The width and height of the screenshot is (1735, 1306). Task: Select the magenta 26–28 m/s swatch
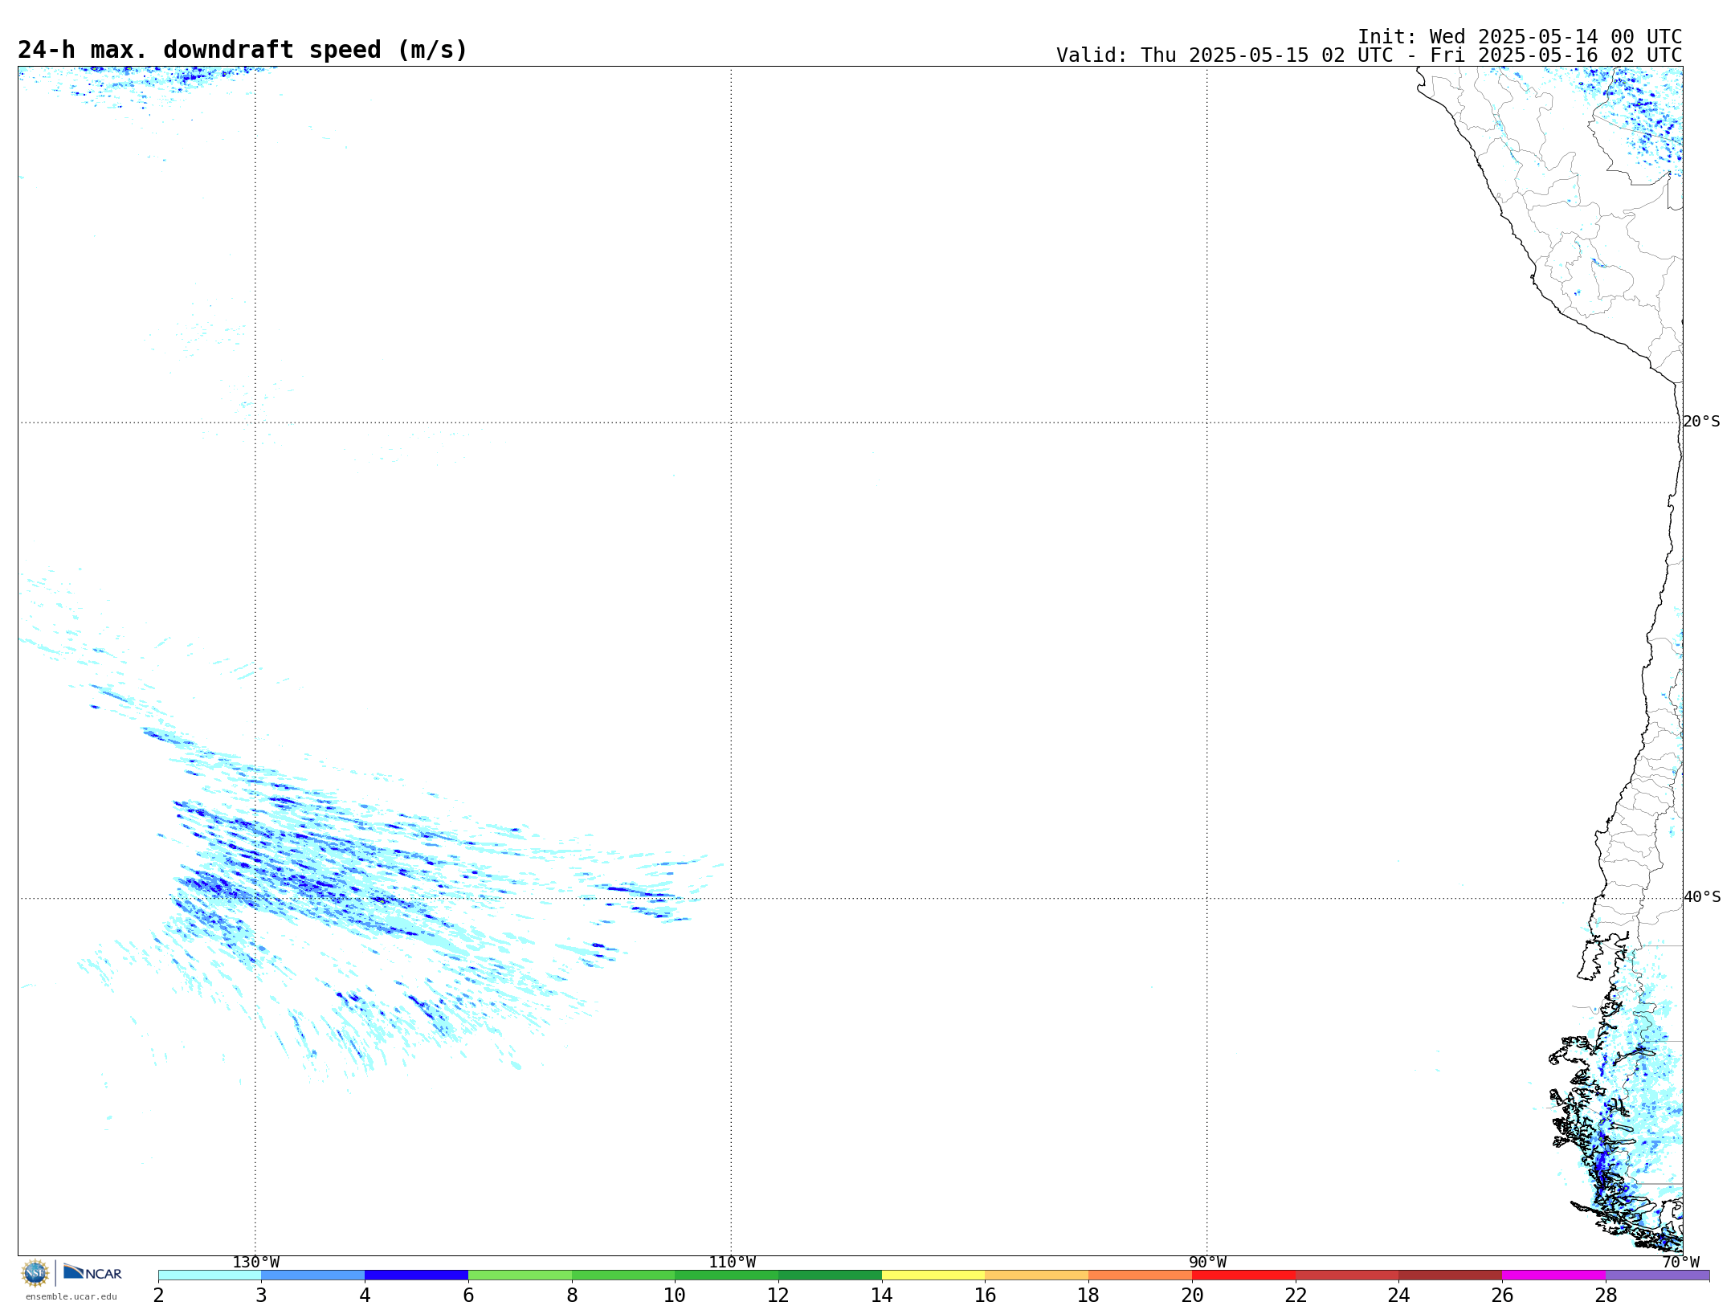[1553, 1275]
